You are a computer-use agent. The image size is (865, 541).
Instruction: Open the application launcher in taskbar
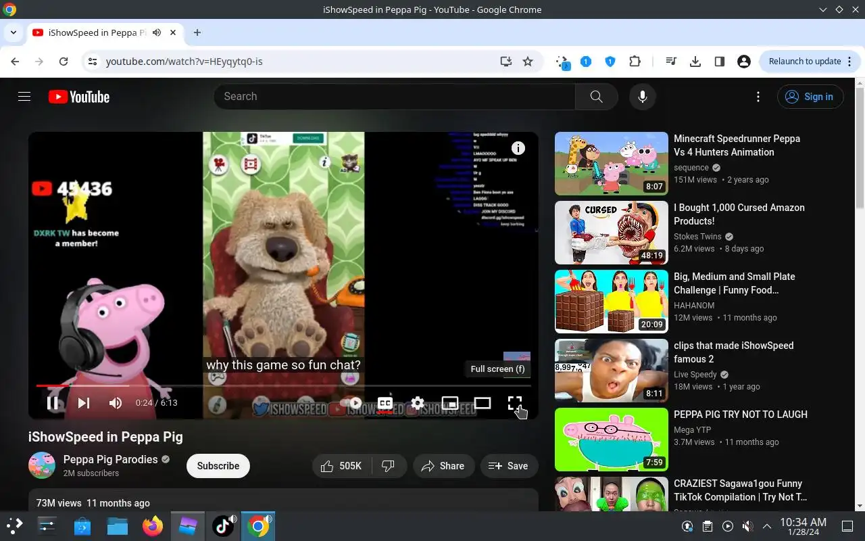(14, 526)
